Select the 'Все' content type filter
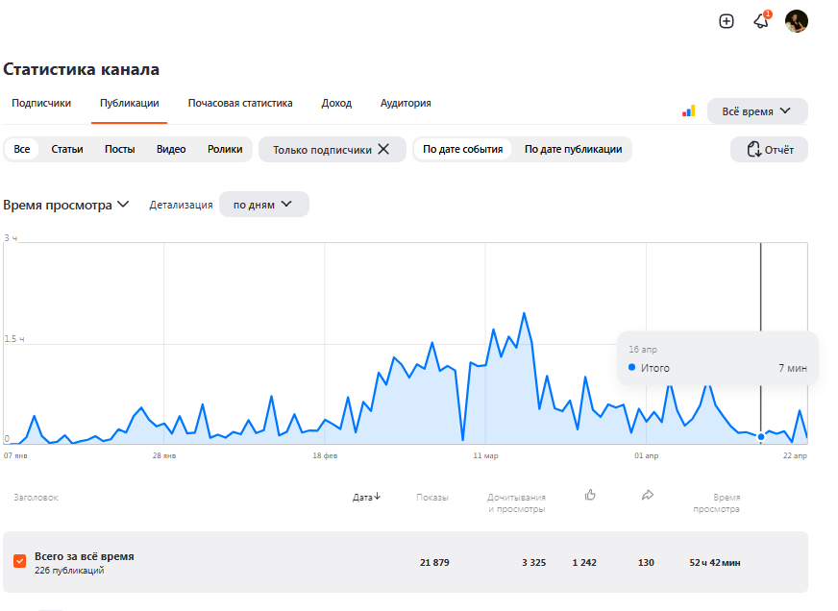This screenshot has height=611, width=838. click(22, 149)
